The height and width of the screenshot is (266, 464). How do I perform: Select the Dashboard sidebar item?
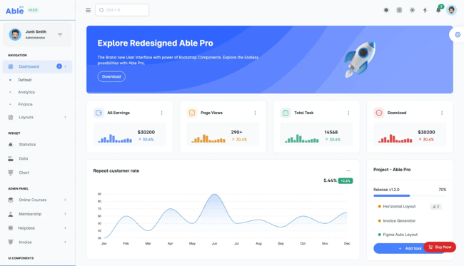37,66
